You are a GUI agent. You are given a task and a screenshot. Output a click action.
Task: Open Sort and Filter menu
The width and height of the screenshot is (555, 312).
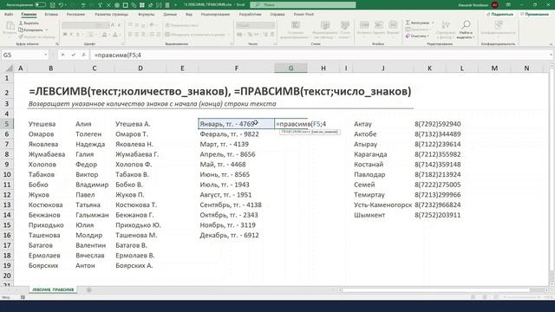(445, 29)
